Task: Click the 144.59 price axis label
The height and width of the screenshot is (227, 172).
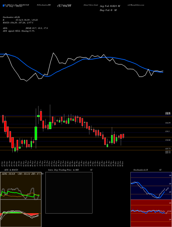Action: pos(168,123)
